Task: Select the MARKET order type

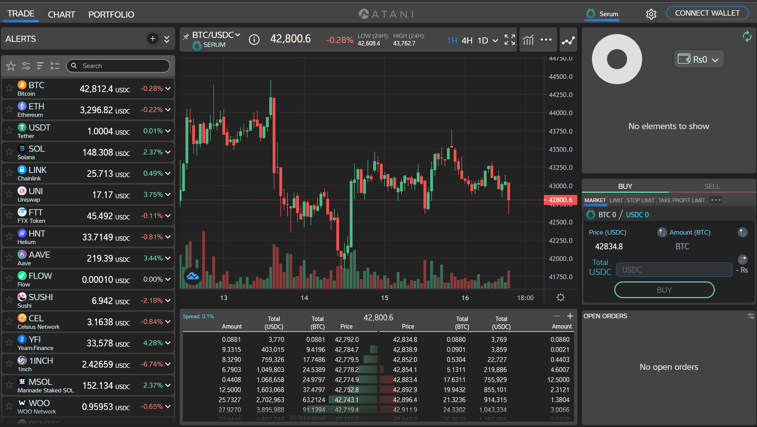Action: (595, 201)
